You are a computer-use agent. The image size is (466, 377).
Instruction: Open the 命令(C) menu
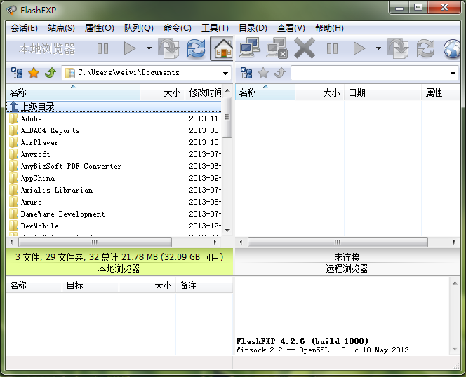tap(177, 28)
